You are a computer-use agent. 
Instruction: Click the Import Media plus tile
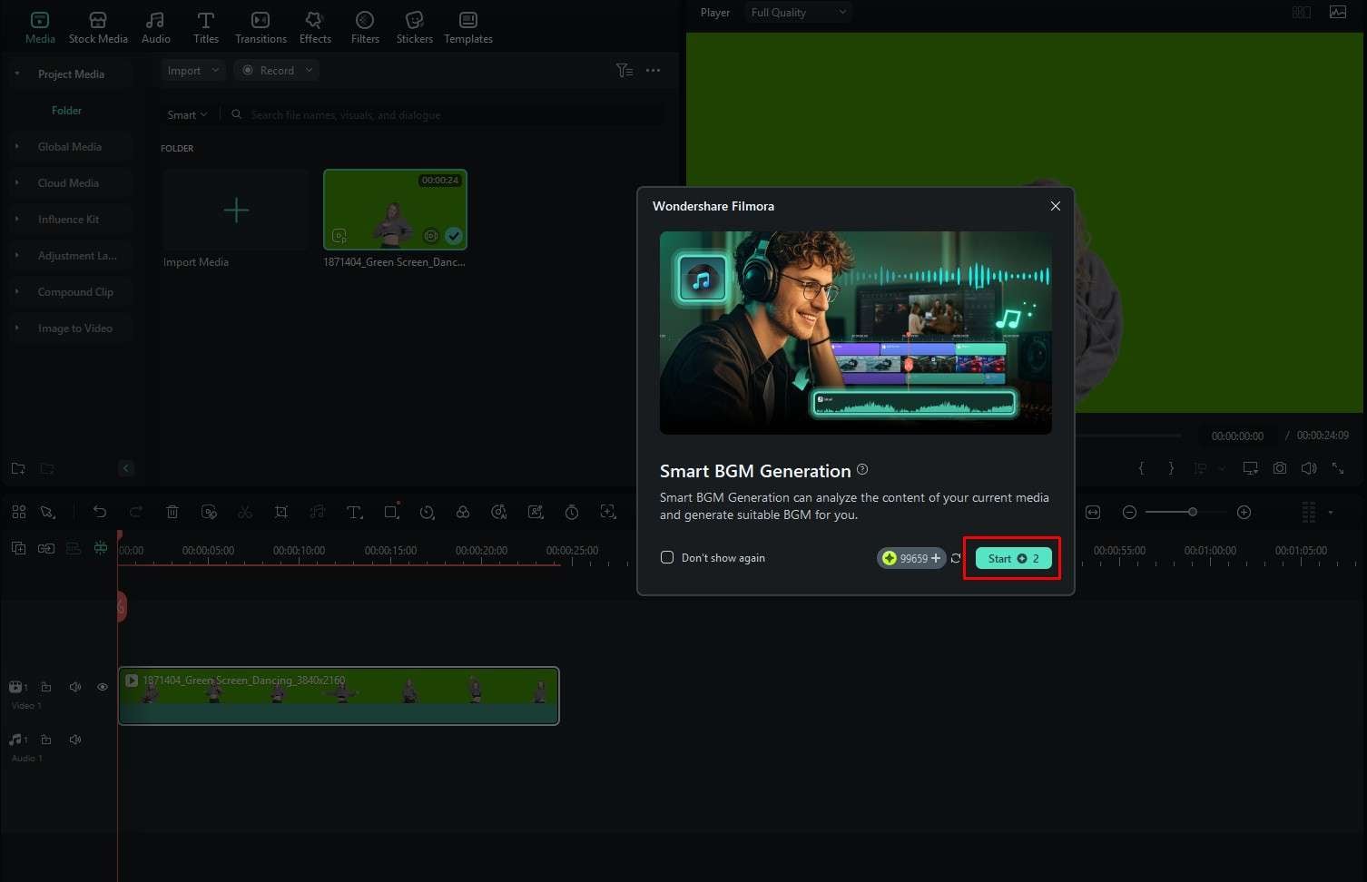(x=236, y=210)
